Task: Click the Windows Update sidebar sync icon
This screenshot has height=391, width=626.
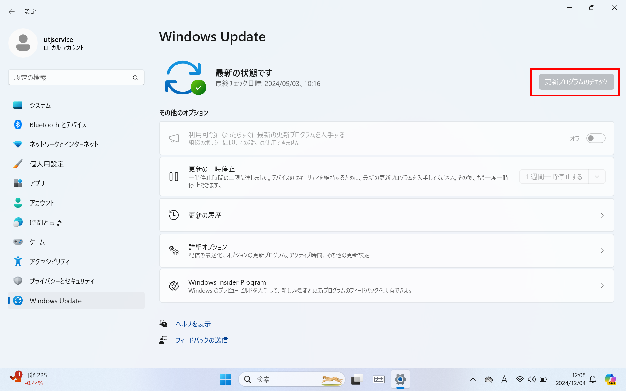Action: (x=18, y=301)
